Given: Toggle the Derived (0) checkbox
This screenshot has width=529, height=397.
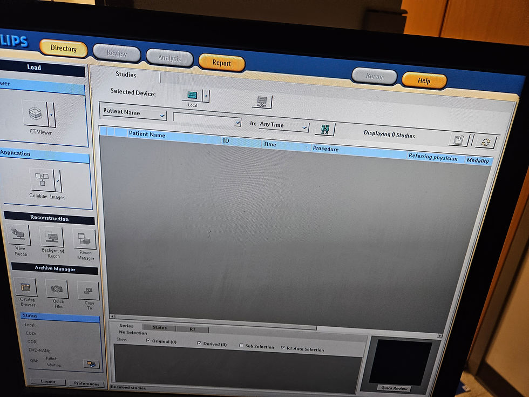Looking at the screenshot, I should 199,343.
